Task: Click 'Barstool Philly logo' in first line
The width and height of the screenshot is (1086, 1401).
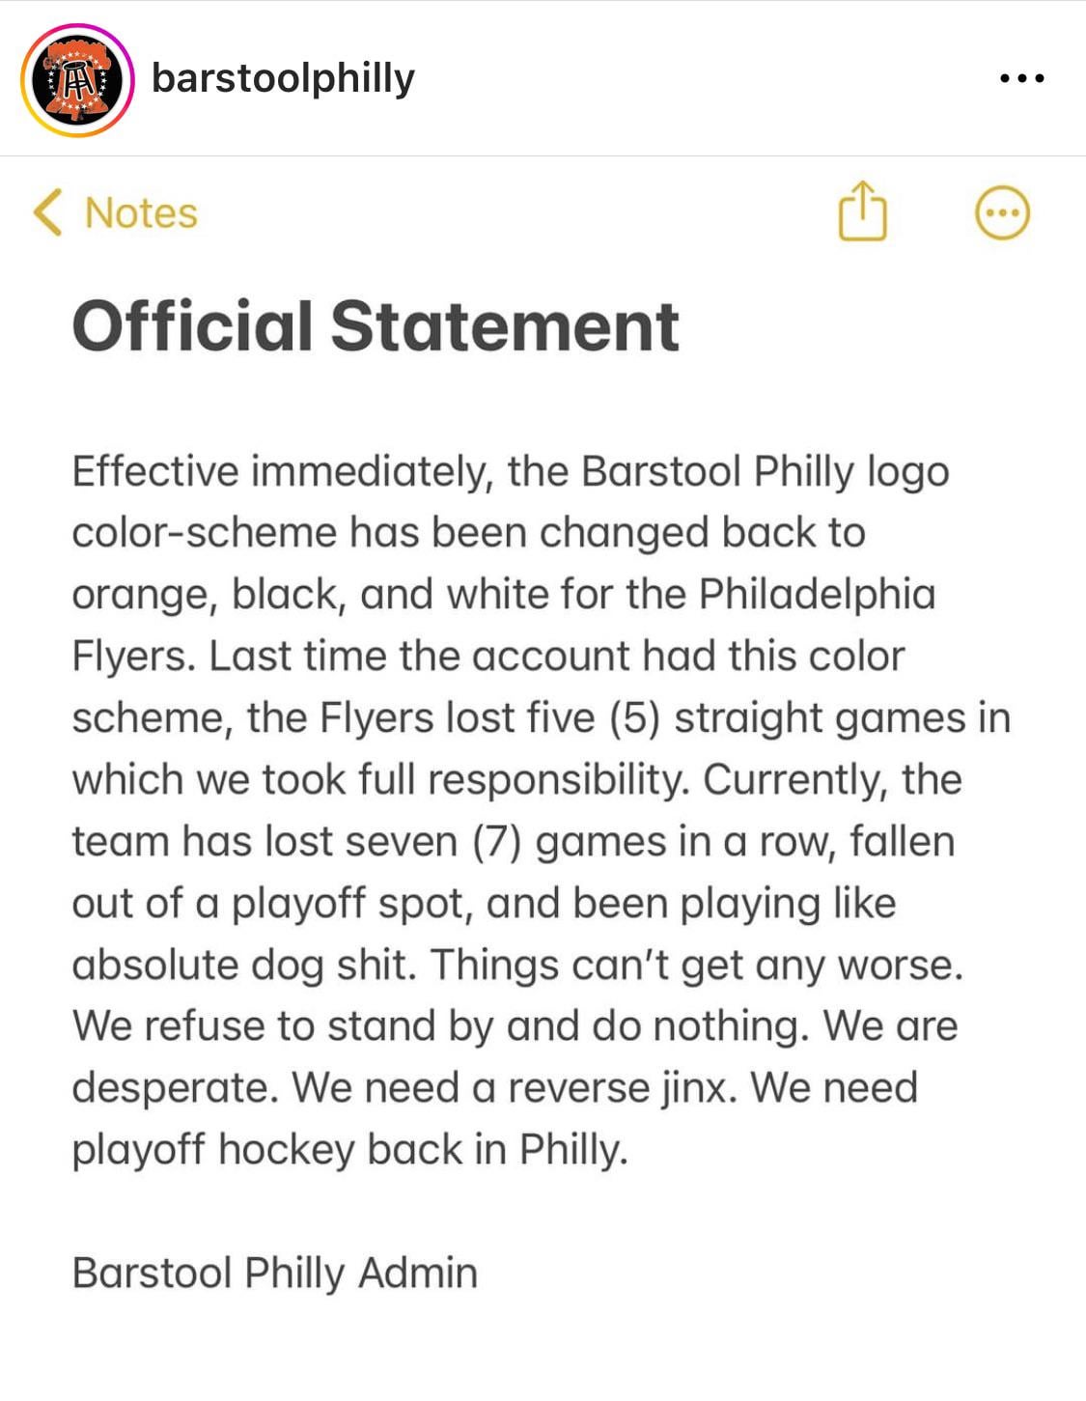Action: pyautogui.click(x=765, y=472)
